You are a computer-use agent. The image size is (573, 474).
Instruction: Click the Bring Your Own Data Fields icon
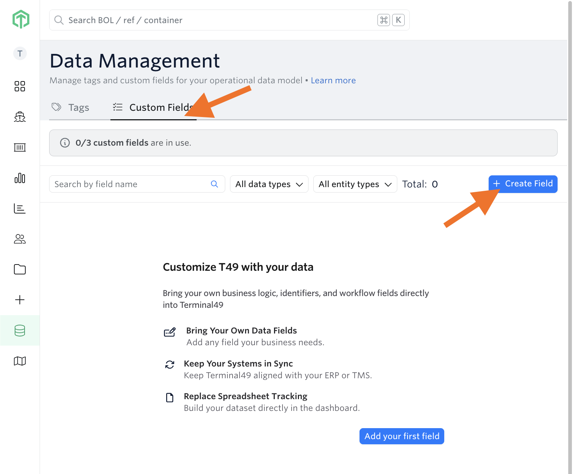click(x=169, y=332)
